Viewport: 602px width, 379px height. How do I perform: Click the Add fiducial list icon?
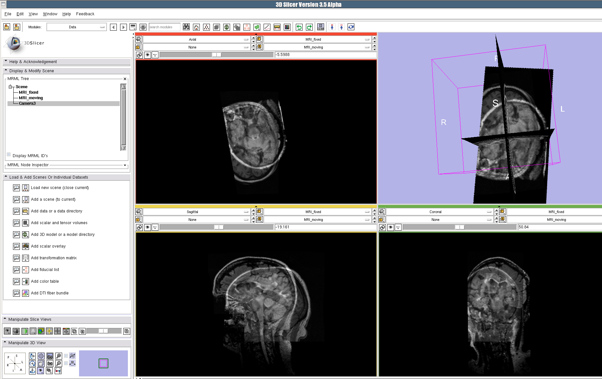pos(25,270)
